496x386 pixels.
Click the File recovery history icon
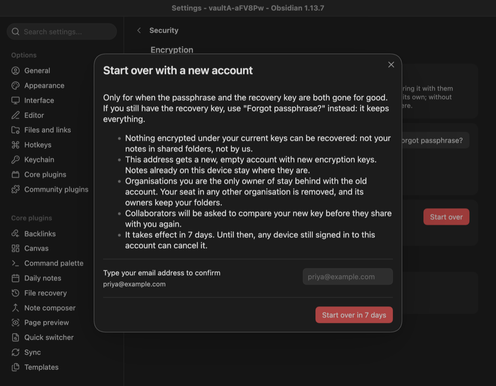pyautogui.click(x=15, y=293)
